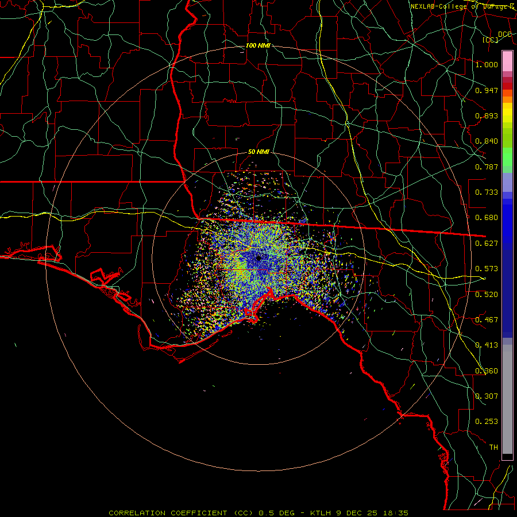
Task: Click the [CC] units label
Action: coord(491,40)
